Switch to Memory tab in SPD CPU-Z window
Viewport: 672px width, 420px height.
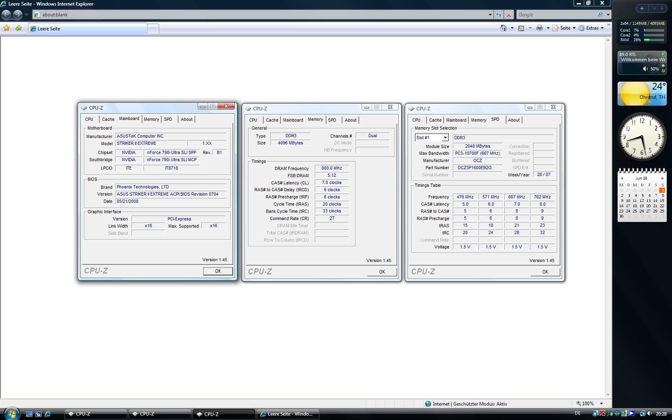click(x=478, y=120)
